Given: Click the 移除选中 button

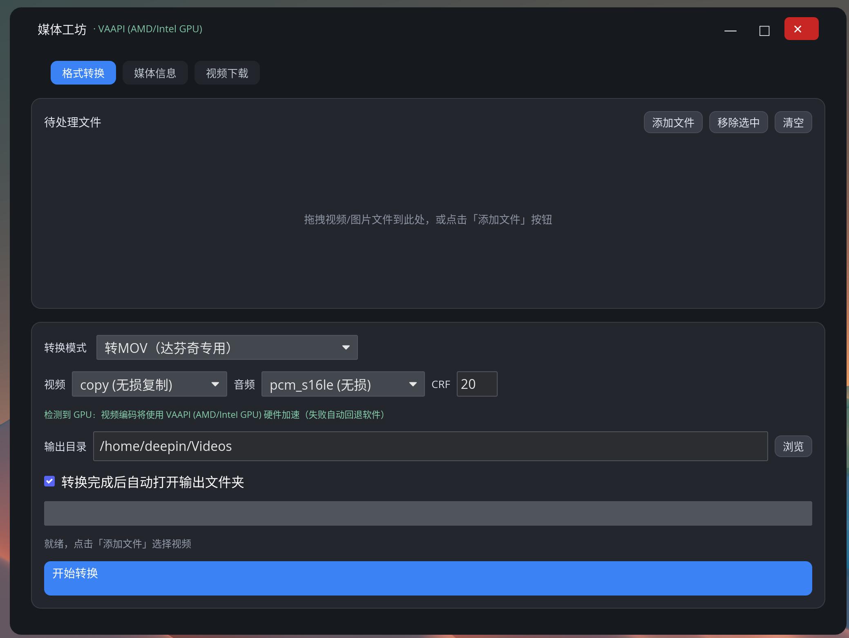Looking at the screenshot, I should click(738, 122).
